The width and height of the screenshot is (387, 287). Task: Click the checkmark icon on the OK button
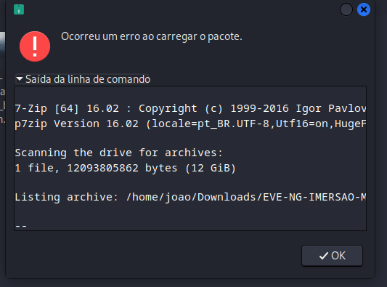coord(324,256)
